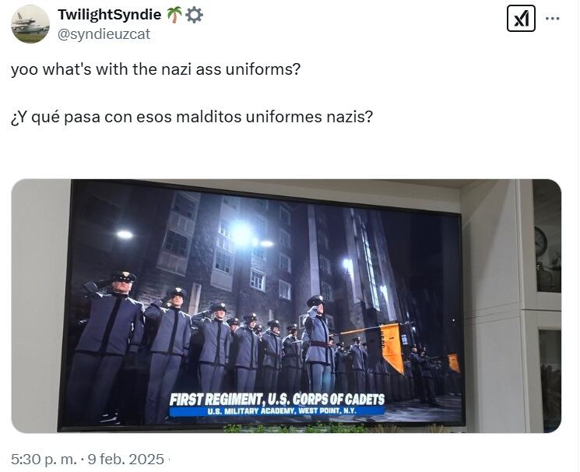580x472 pixels.
Task: Open the Grok xAI icon button
Action: point(521,18)
